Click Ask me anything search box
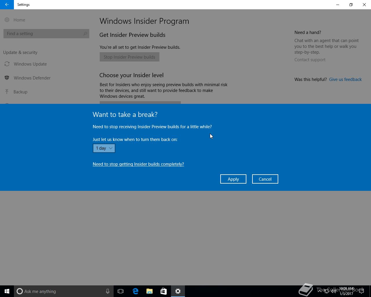The width and height of the screenshot is (371, 297). pyautogui.click(x=63, y=291)
